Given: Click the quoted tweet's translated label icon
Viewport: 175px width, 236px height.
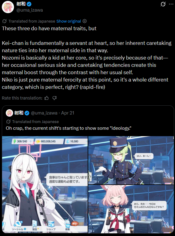Looking at the screenshot, I should (x=9, y=122).
